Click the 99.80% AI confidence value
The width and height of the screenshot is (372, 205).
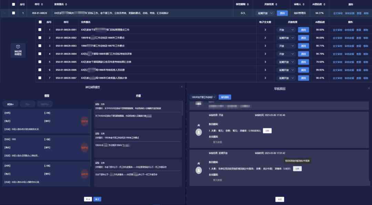coord(320,30)
